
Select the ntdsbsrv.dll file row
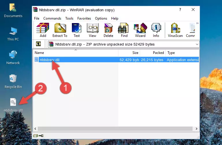(x=116, y=60)
